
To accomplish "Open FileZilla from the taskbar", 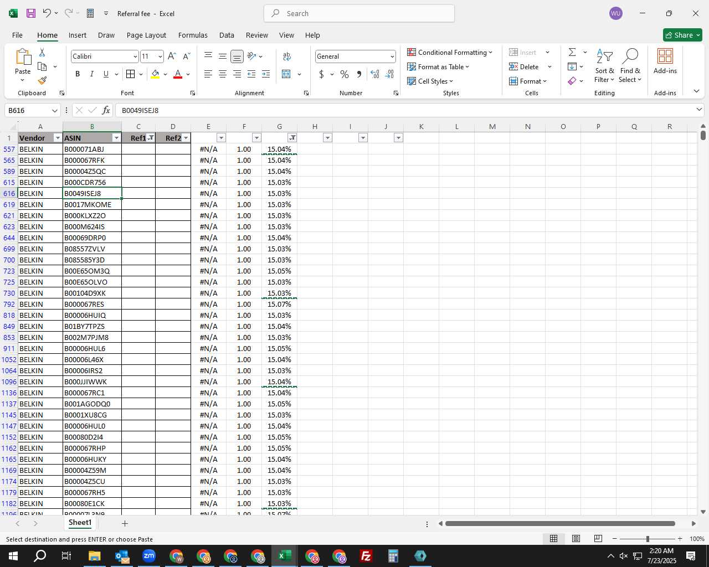I will click(366, 556).
